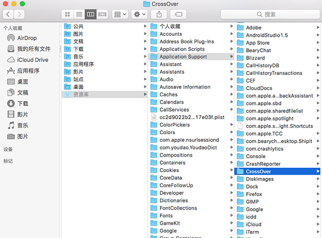Open the arrange-by grouping dropdown
The image size is (322, 238).
(120, 14)
